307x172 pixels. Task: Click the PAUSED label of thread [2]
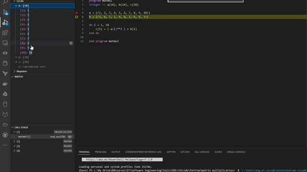click(68, 141)
